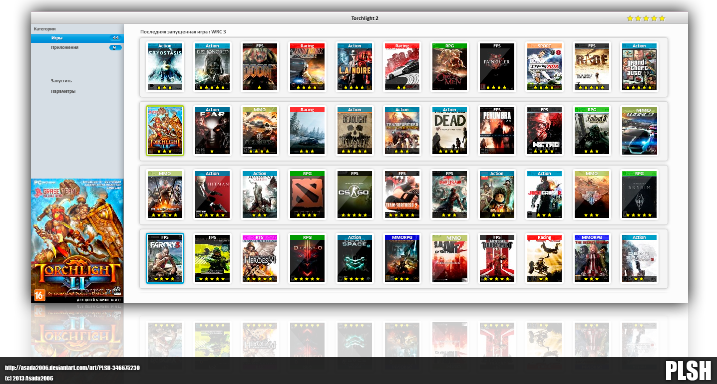Pick the Just Cause 2 cover

(x=544, y=194)
